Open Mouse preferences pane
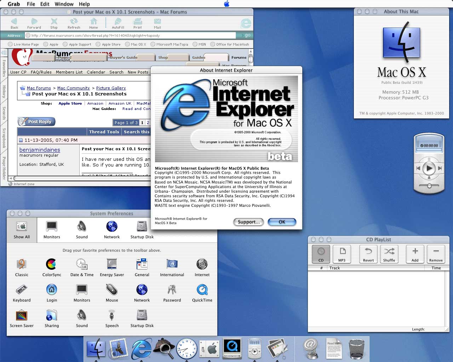 tap(112, 293)
